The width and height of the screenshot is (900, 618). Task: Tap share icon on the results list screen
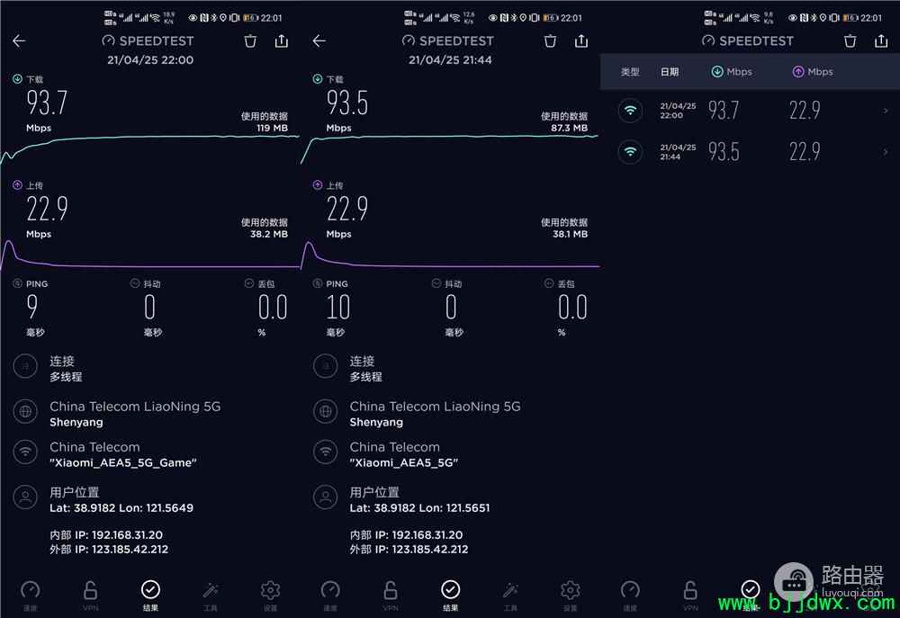(x=881, y=40)
